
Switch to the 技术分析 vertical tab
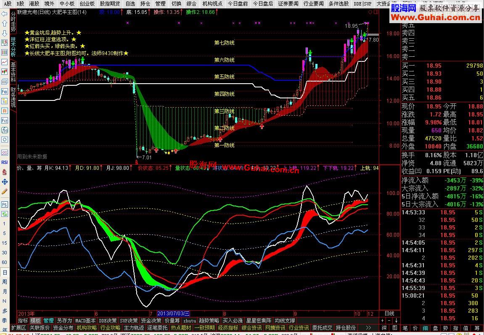point(13,47)
